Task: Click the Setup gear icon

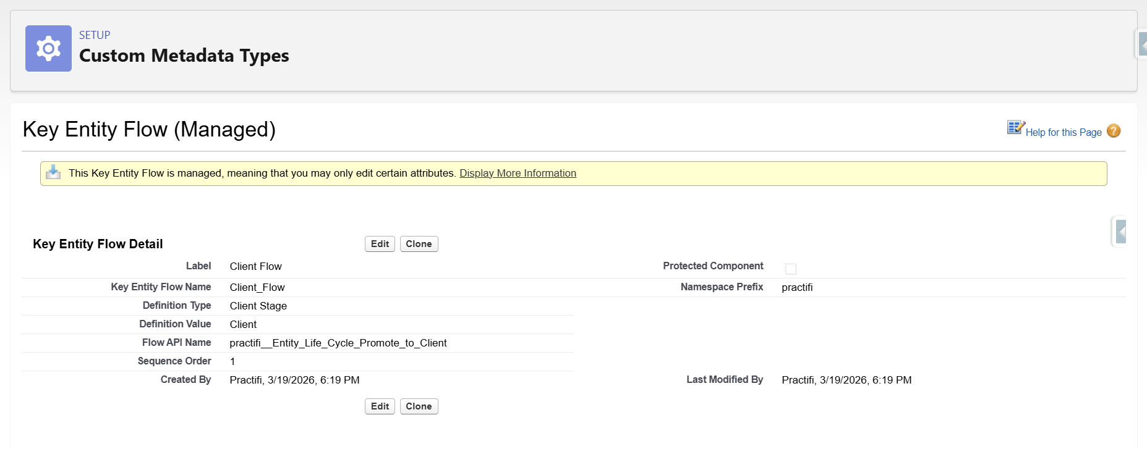Action: (48, 48)
